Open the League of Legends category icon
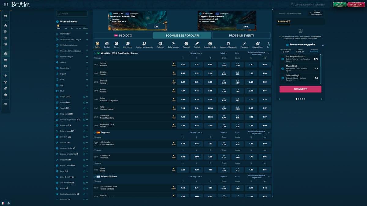 click(228, 44)
